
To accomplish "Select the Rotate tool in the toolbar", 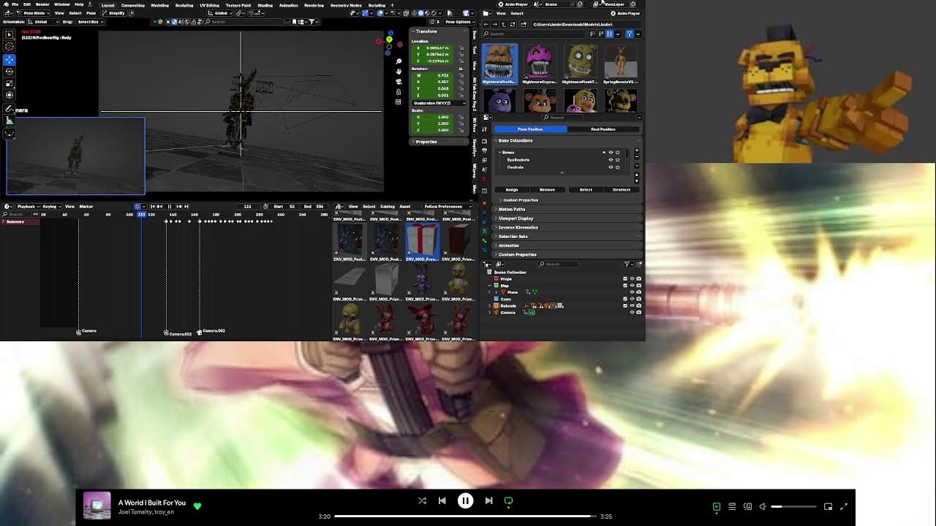I will click(10, 71).
